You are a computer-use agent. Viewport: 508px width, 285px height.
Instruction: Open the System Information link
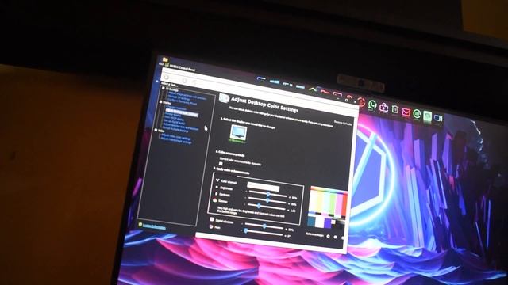(x=154, y=227)
